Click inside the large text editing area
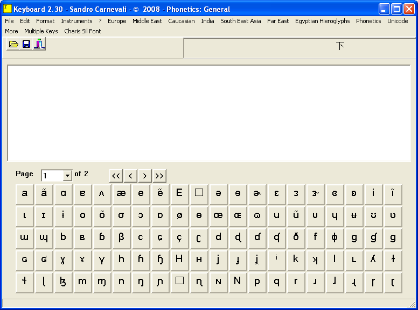418x310 pixels. coord(209,113)
